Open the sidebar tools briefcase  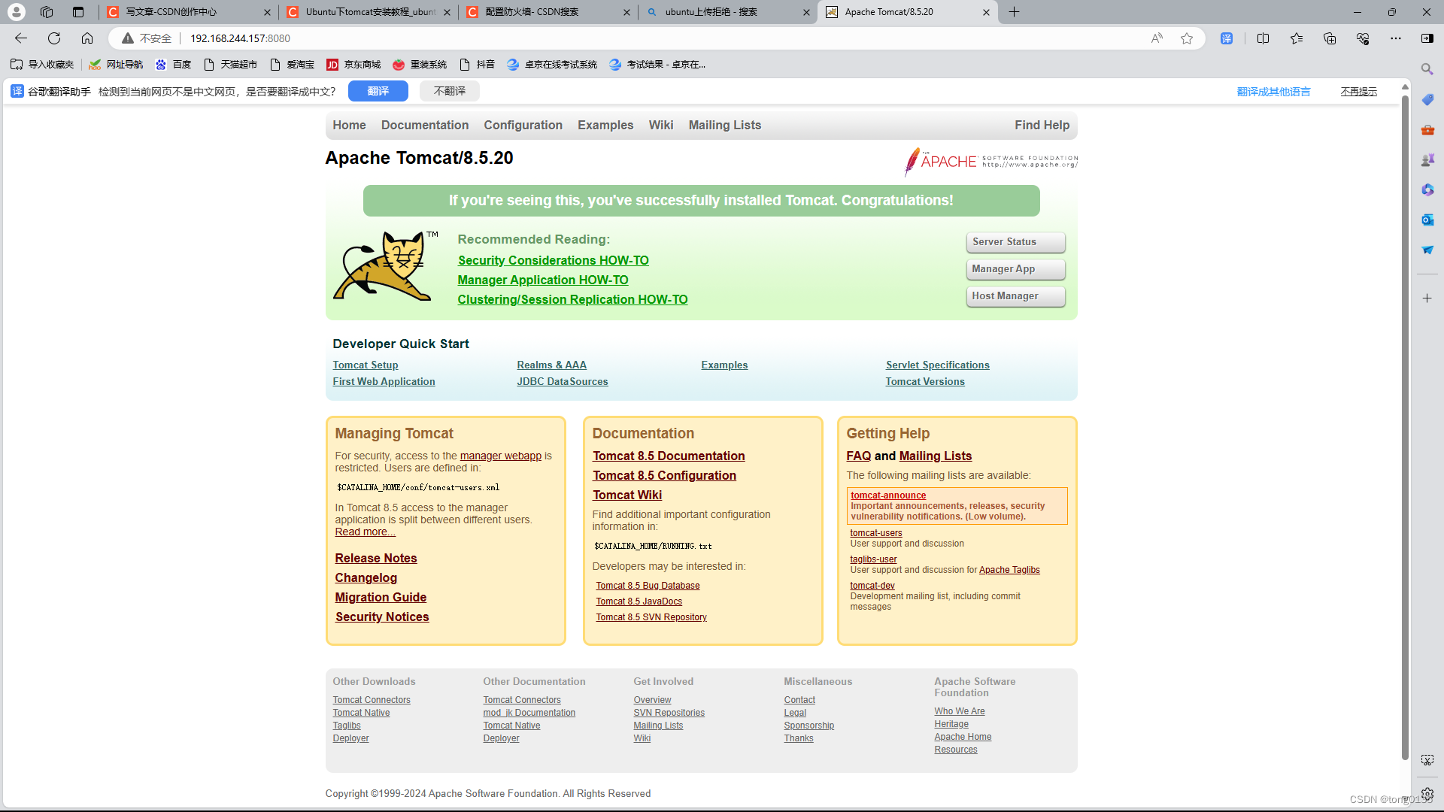click(1427, 129)
